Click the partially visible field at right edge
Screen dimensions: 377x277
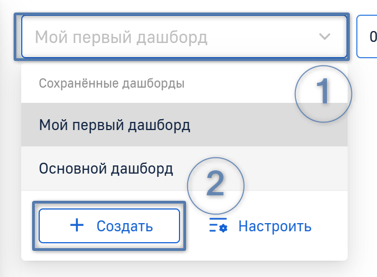click(x=367, y=37)
